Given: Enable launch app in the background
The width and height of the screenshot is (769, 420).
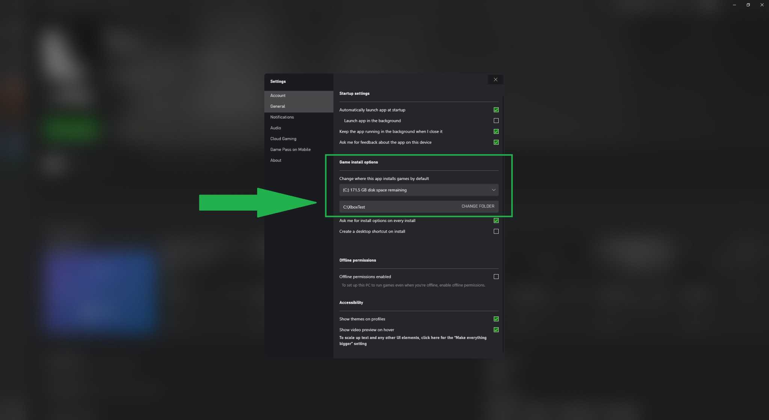Looking at the screenshot, I should tap(496, 120).
